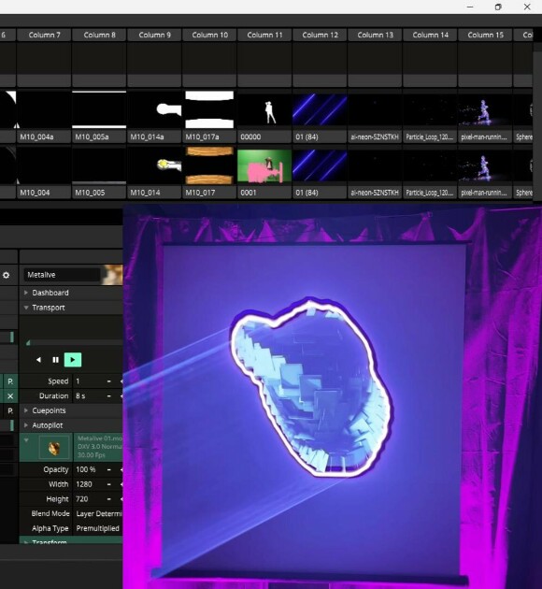Decrease Opacity with the minus button
Screen dimensions: 542x589
pos(108,469)
